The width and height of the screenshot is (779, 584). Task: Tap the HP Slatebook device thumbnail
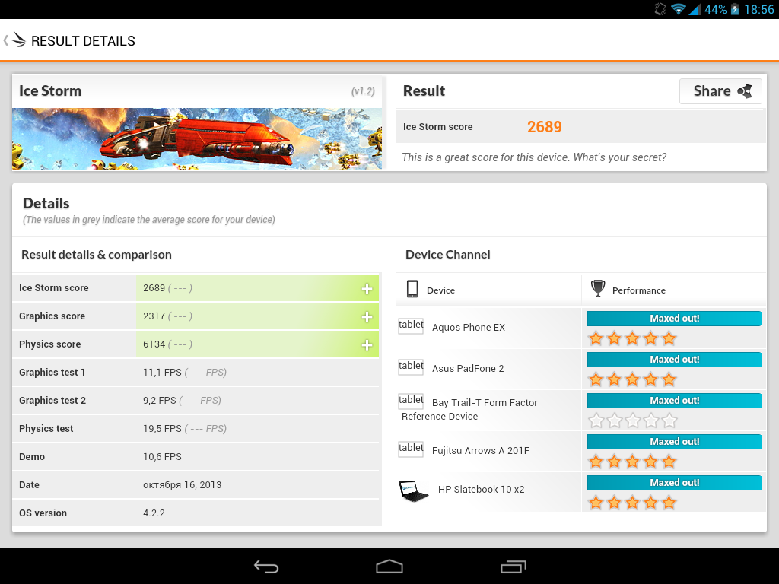(x=413, y=490)
